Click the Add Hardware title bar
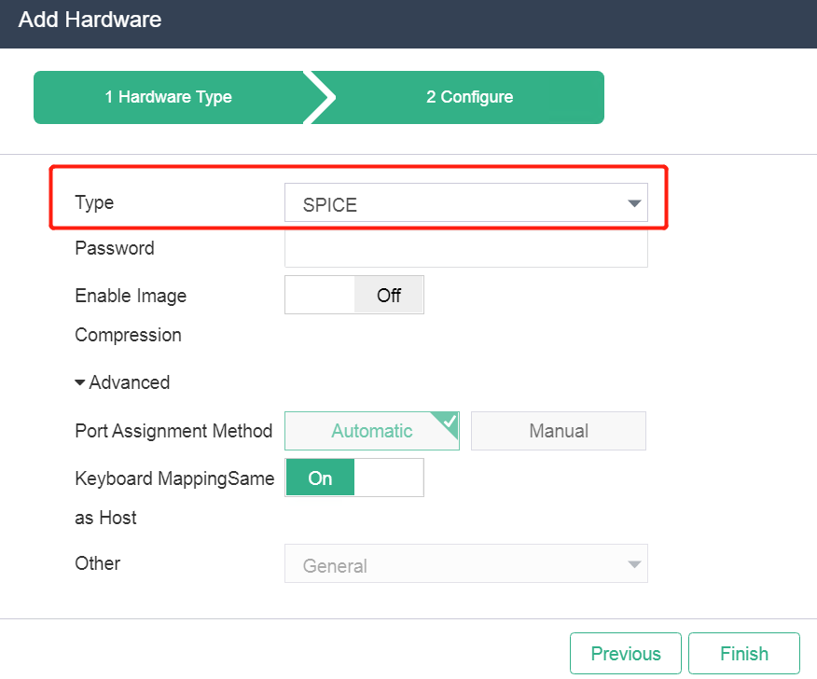 click(x=408, y=24)
